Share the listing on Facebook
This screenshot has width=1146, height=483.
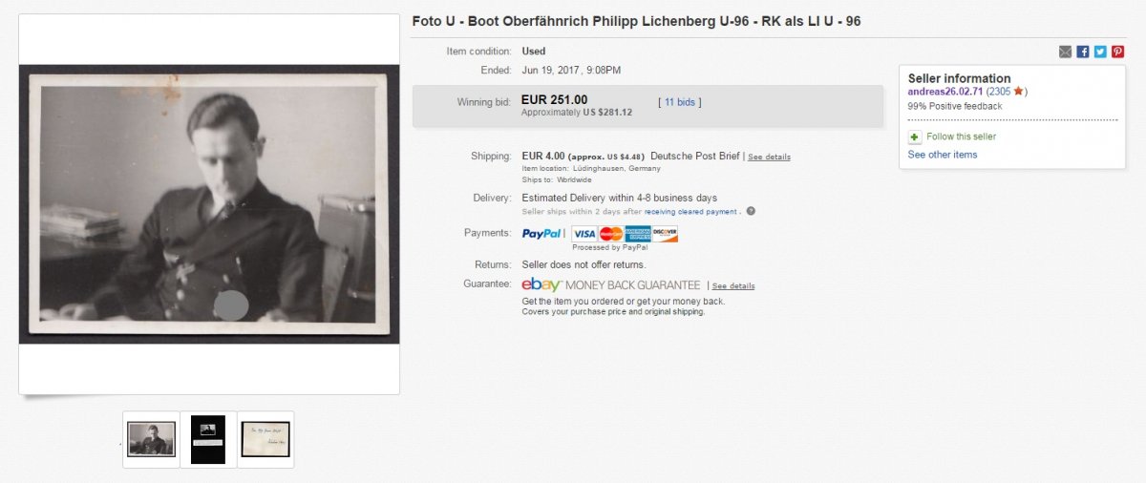click(1082, 52)
